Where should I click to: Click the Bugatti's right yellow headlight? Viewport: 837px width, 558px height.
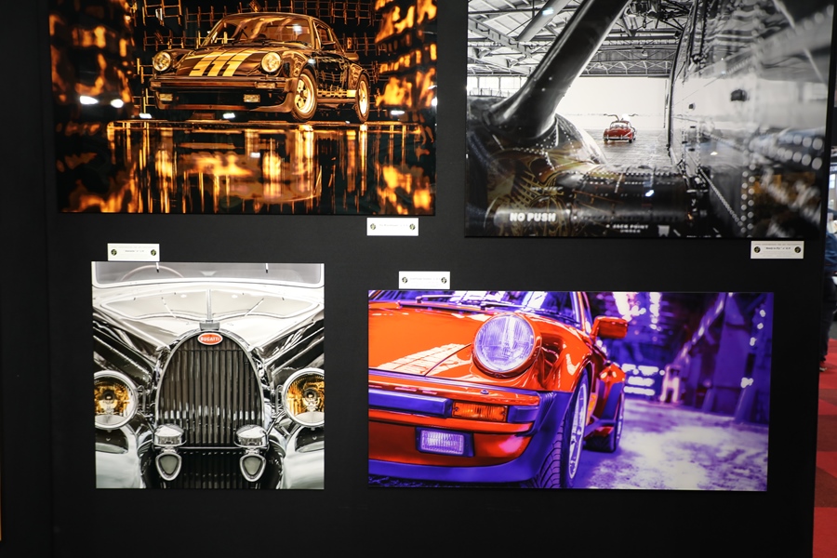point(303,395)
